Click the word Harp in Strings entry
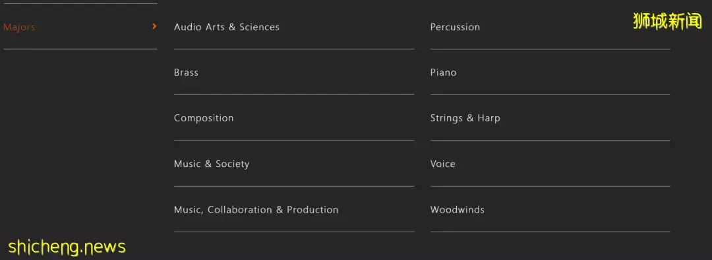712x260 pixels. [489, 118]
